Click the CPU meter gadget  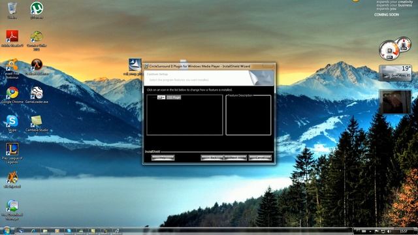point(395,48)
